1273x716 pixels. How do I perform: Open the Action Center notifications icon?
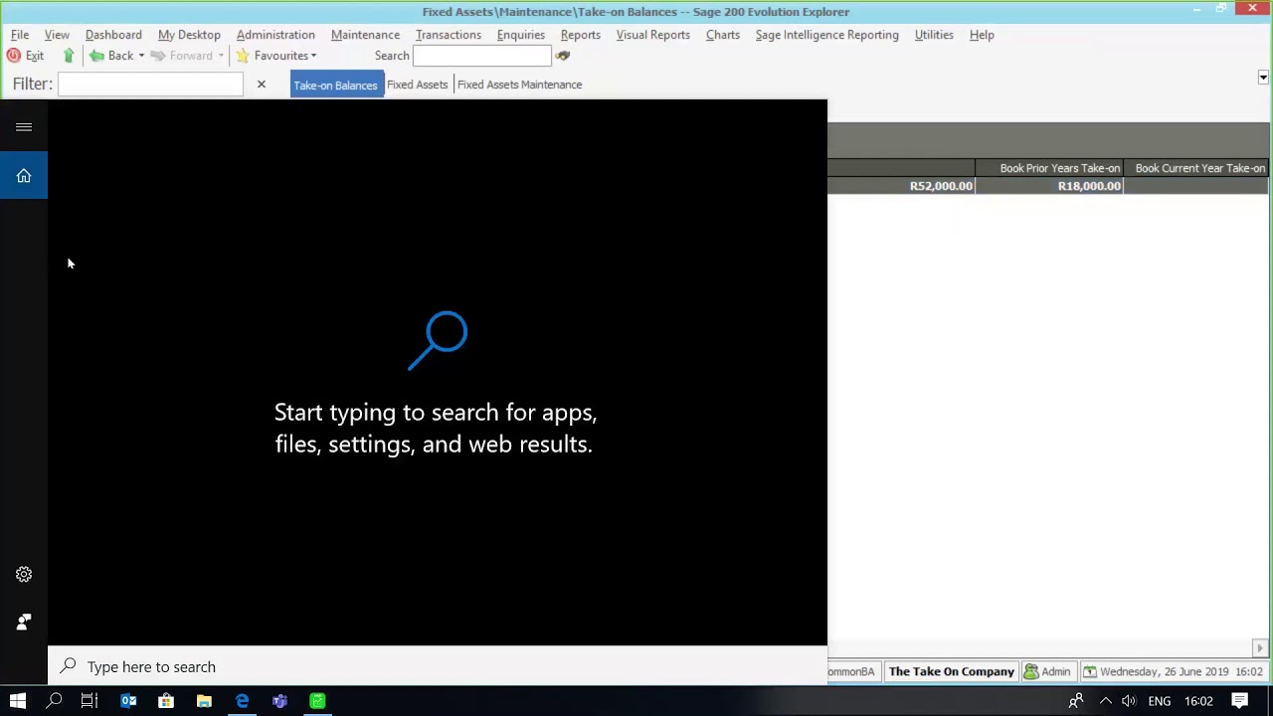click(1240, 701)
